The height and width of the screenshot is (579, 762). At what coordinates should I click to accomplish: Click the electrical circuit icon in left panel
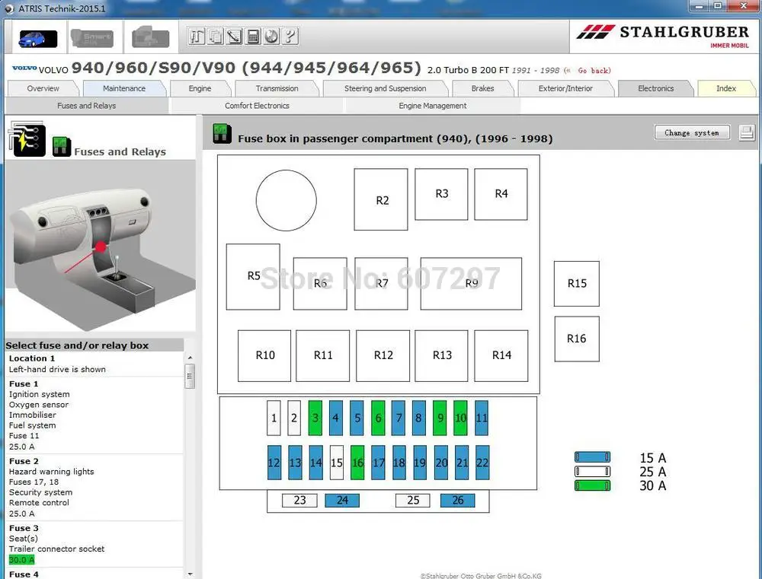(27, 138)
